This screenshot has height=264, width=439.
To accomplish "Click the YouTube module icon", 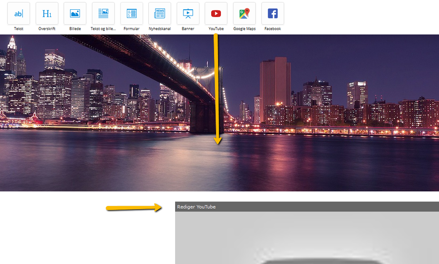I will (x=216, y=14).
